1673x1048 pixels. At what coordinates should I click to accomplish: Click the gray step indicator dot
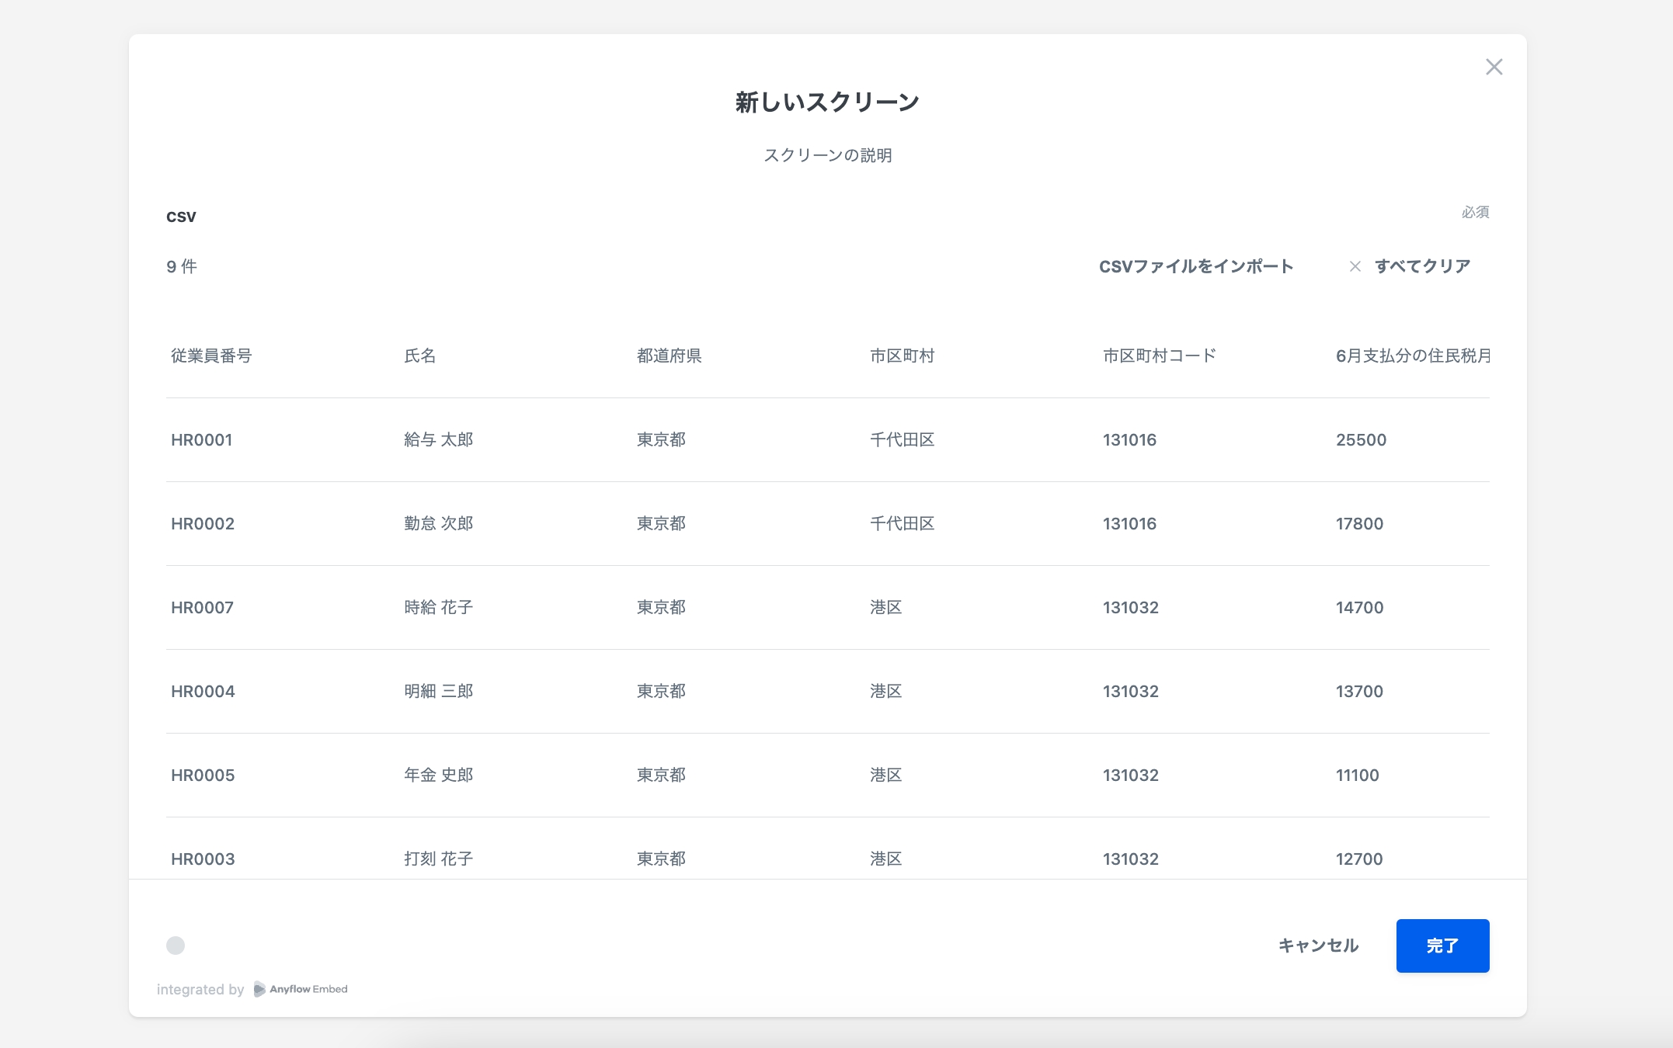[x=176, y=946]
